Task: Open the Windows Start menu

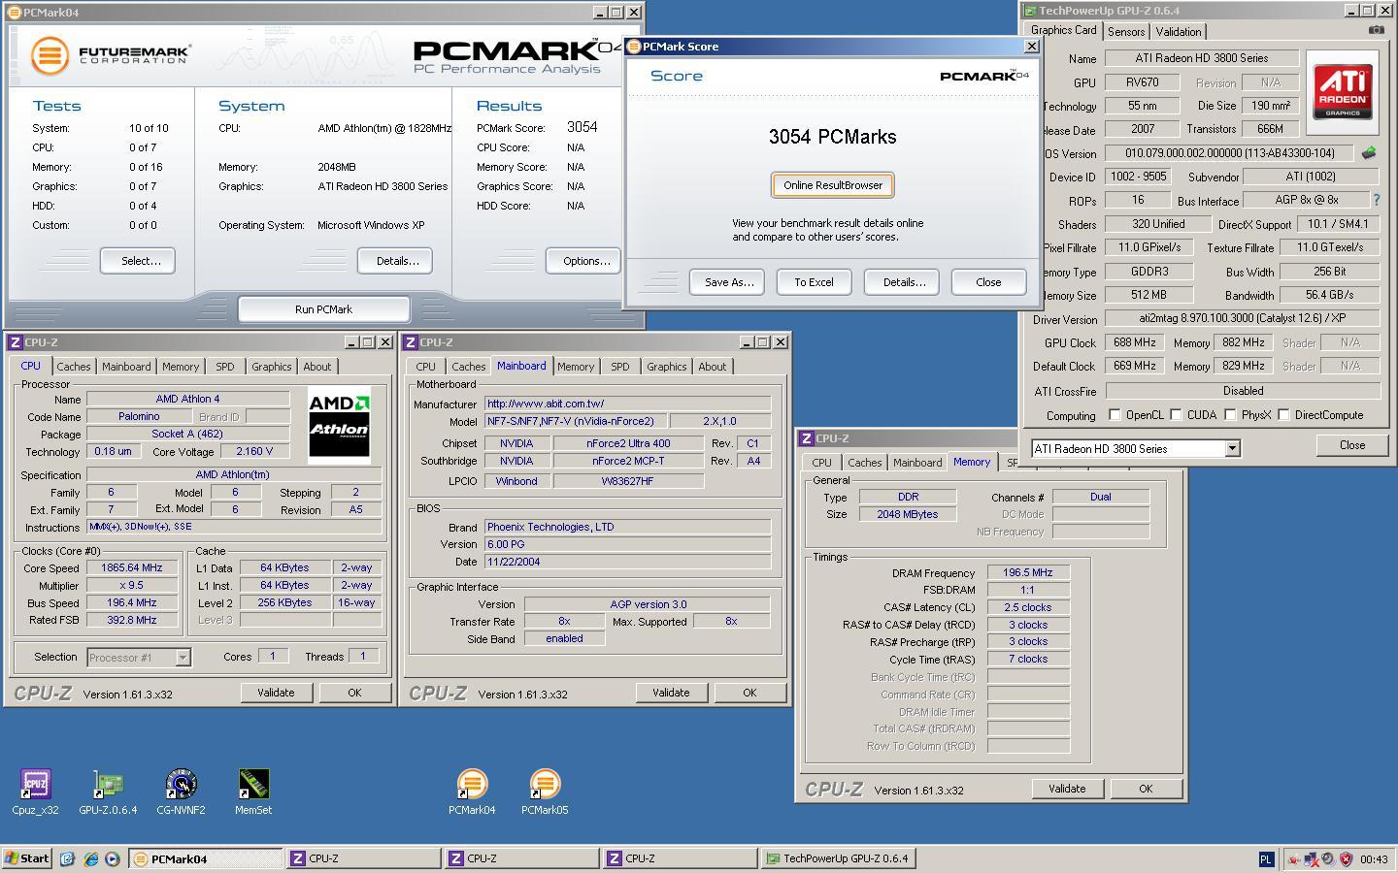Action: (27, 858)
